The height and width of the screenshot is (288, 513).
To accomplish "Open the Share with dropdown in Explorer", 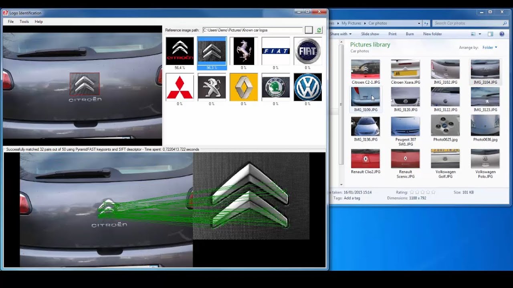I will 341,34.
